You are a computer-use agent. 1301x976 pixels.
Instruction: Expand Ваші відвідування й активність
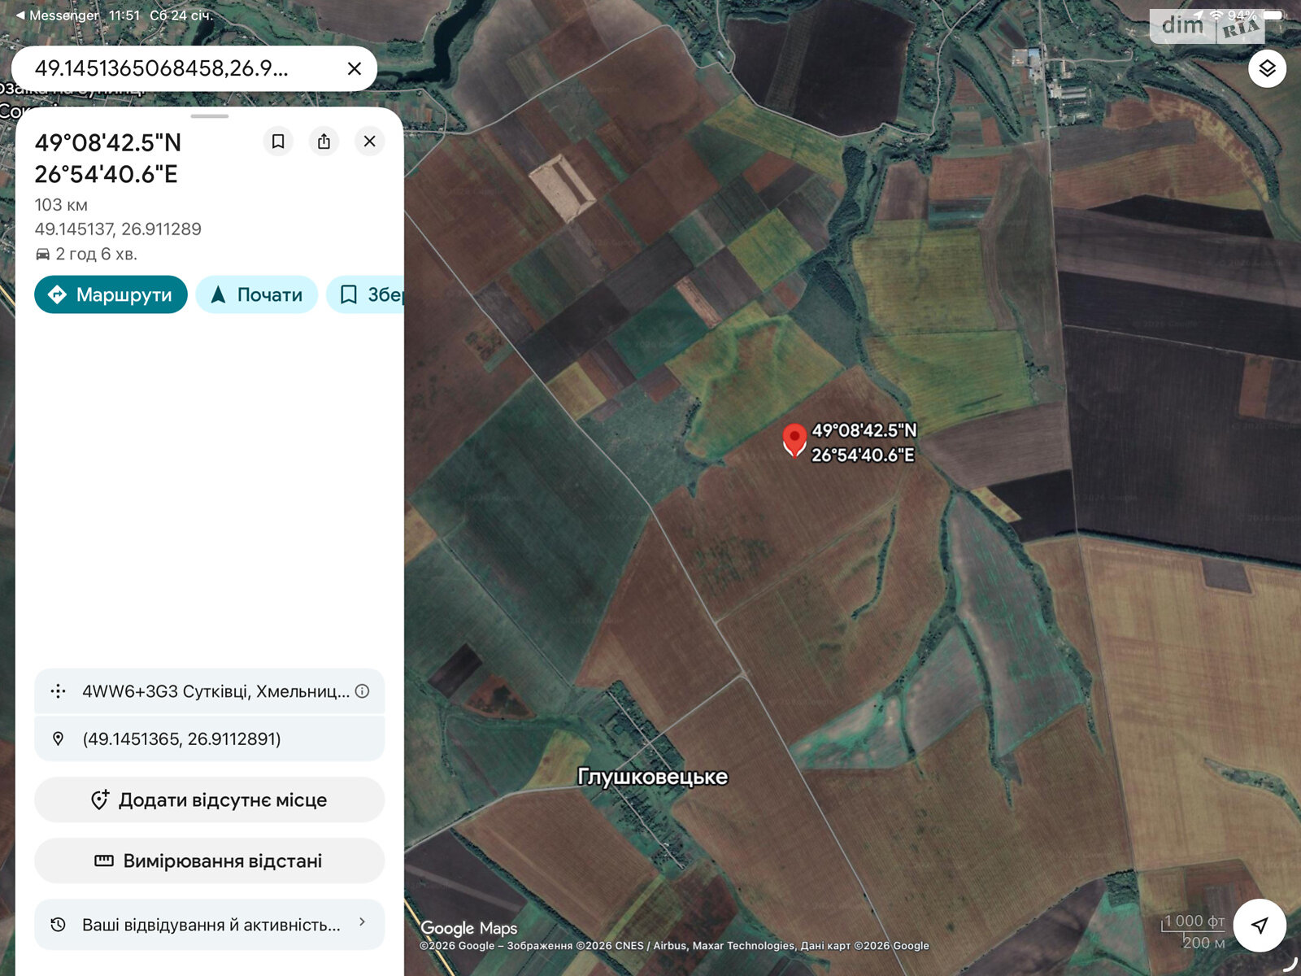point(209,925)
